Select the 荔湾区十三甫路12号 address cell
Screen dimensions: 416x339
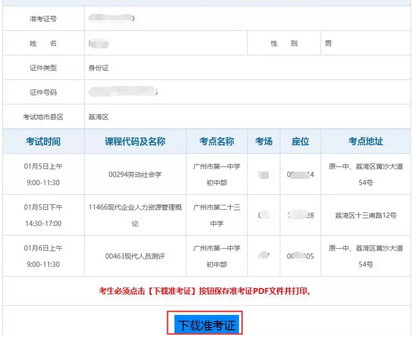[x=366, y=216]
